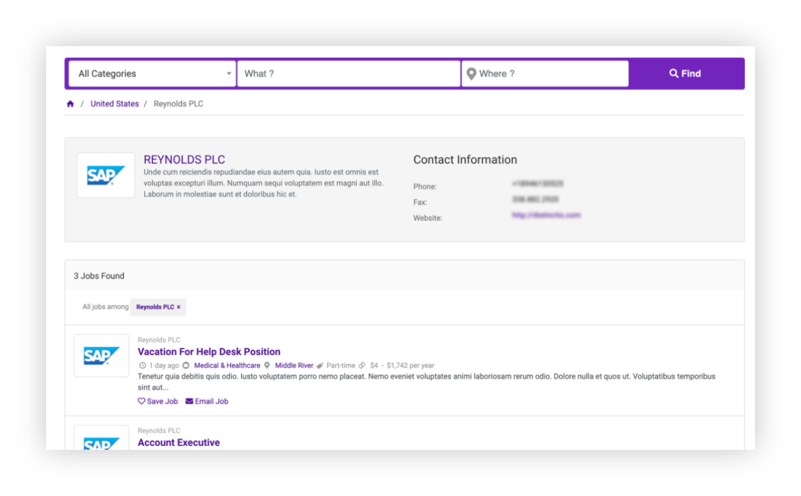801x496 pixels.
Task: Click the REYNOLDS PLC company title
Action: point(184,160)
